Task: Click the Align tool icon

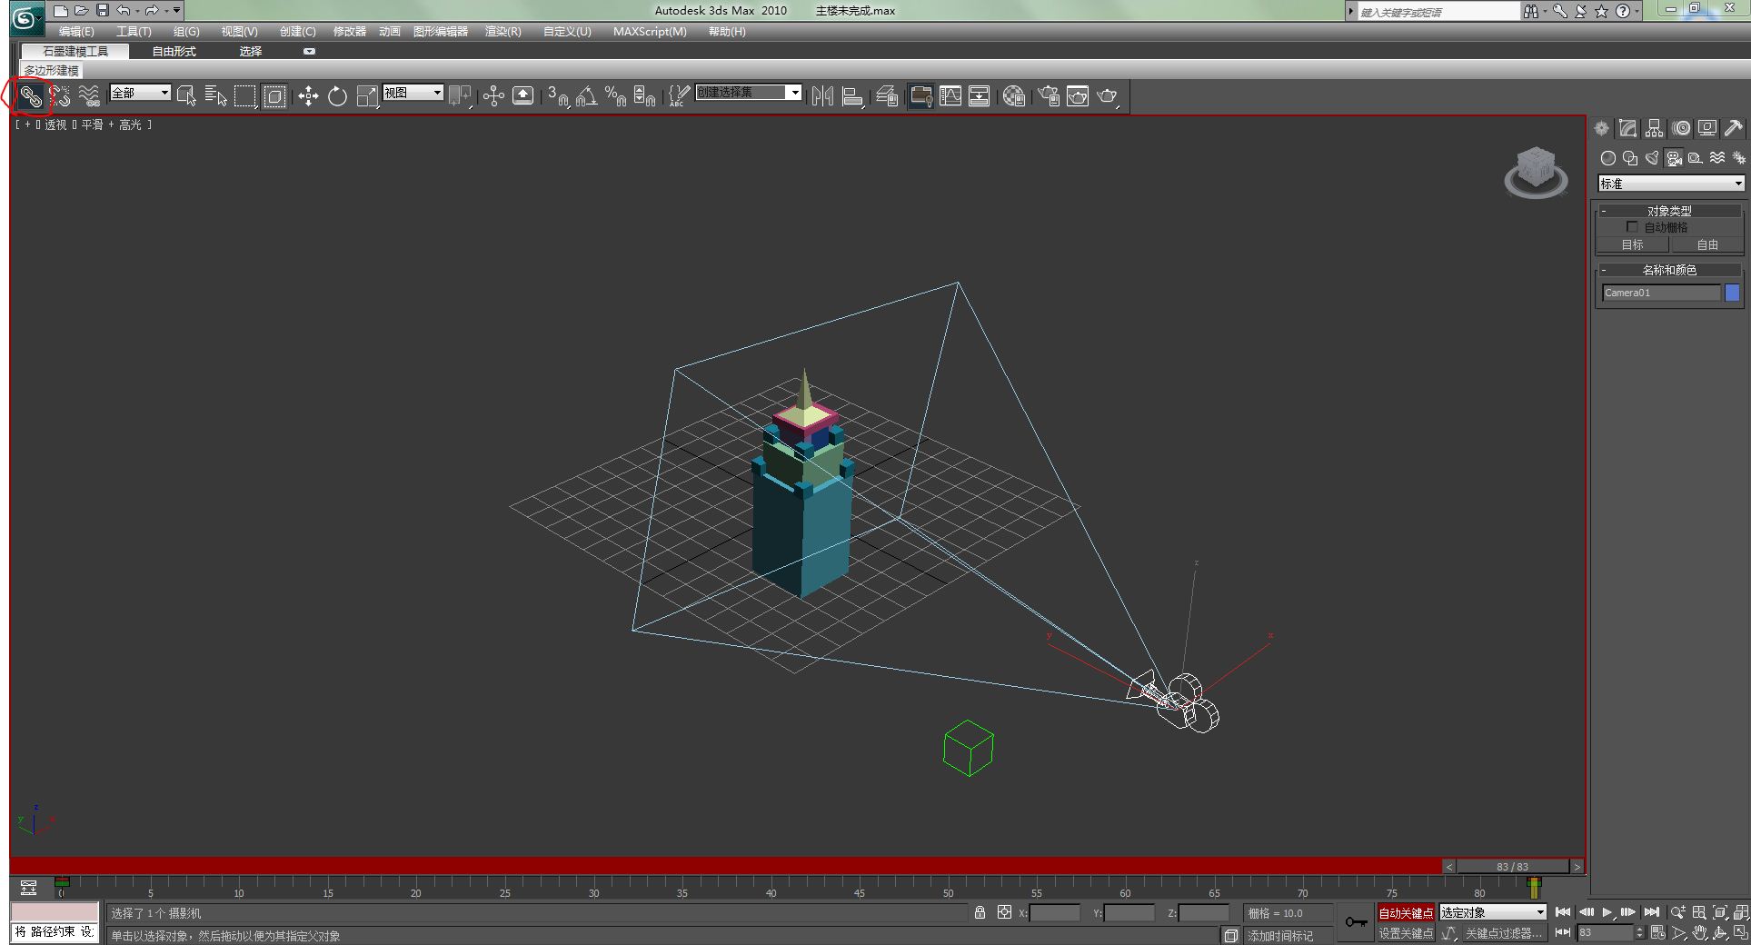Action: [852, 96]
